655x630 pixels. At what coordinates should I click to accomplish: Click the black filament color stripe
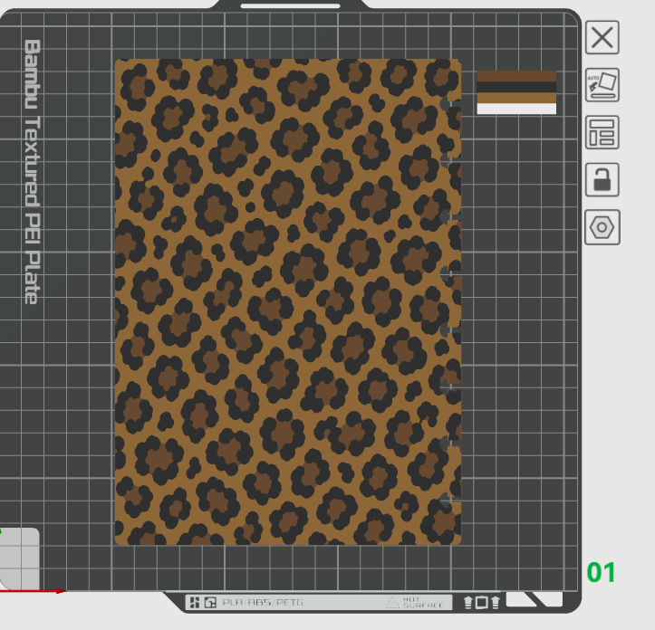click(516, 87)
